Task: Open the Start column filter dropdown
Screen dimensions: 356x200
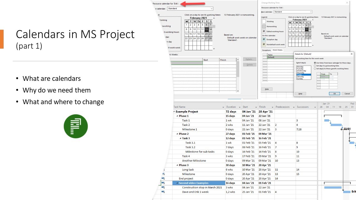Action: (x=256, y=107)
